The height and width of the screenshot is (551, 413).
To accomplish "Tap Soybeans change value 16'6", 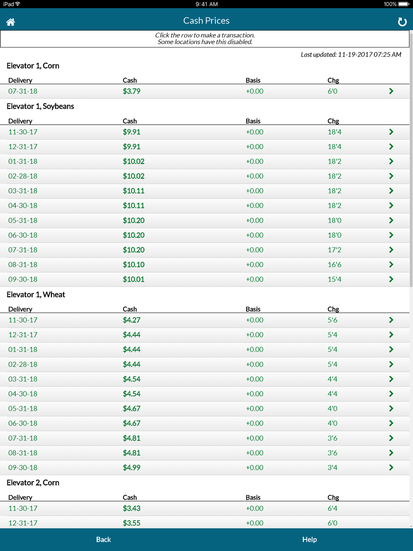I will pos(335,265).
